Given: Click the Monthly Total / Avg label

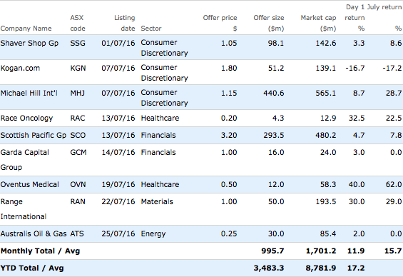Looking at the screenshot, I should [x=40, y=251].
